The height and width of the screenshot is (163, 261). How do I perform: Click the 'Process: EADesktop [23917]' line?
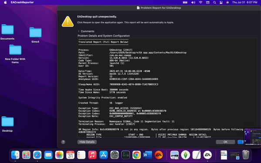pos(106,50)
